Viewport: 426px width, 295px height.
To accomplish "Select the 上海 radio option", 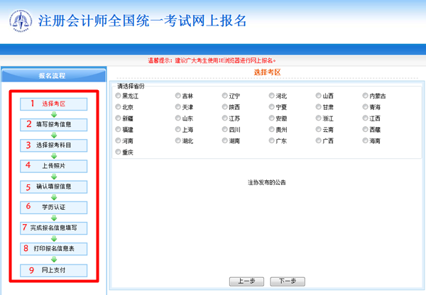I will pyautogui.click(x=178, y=130).
